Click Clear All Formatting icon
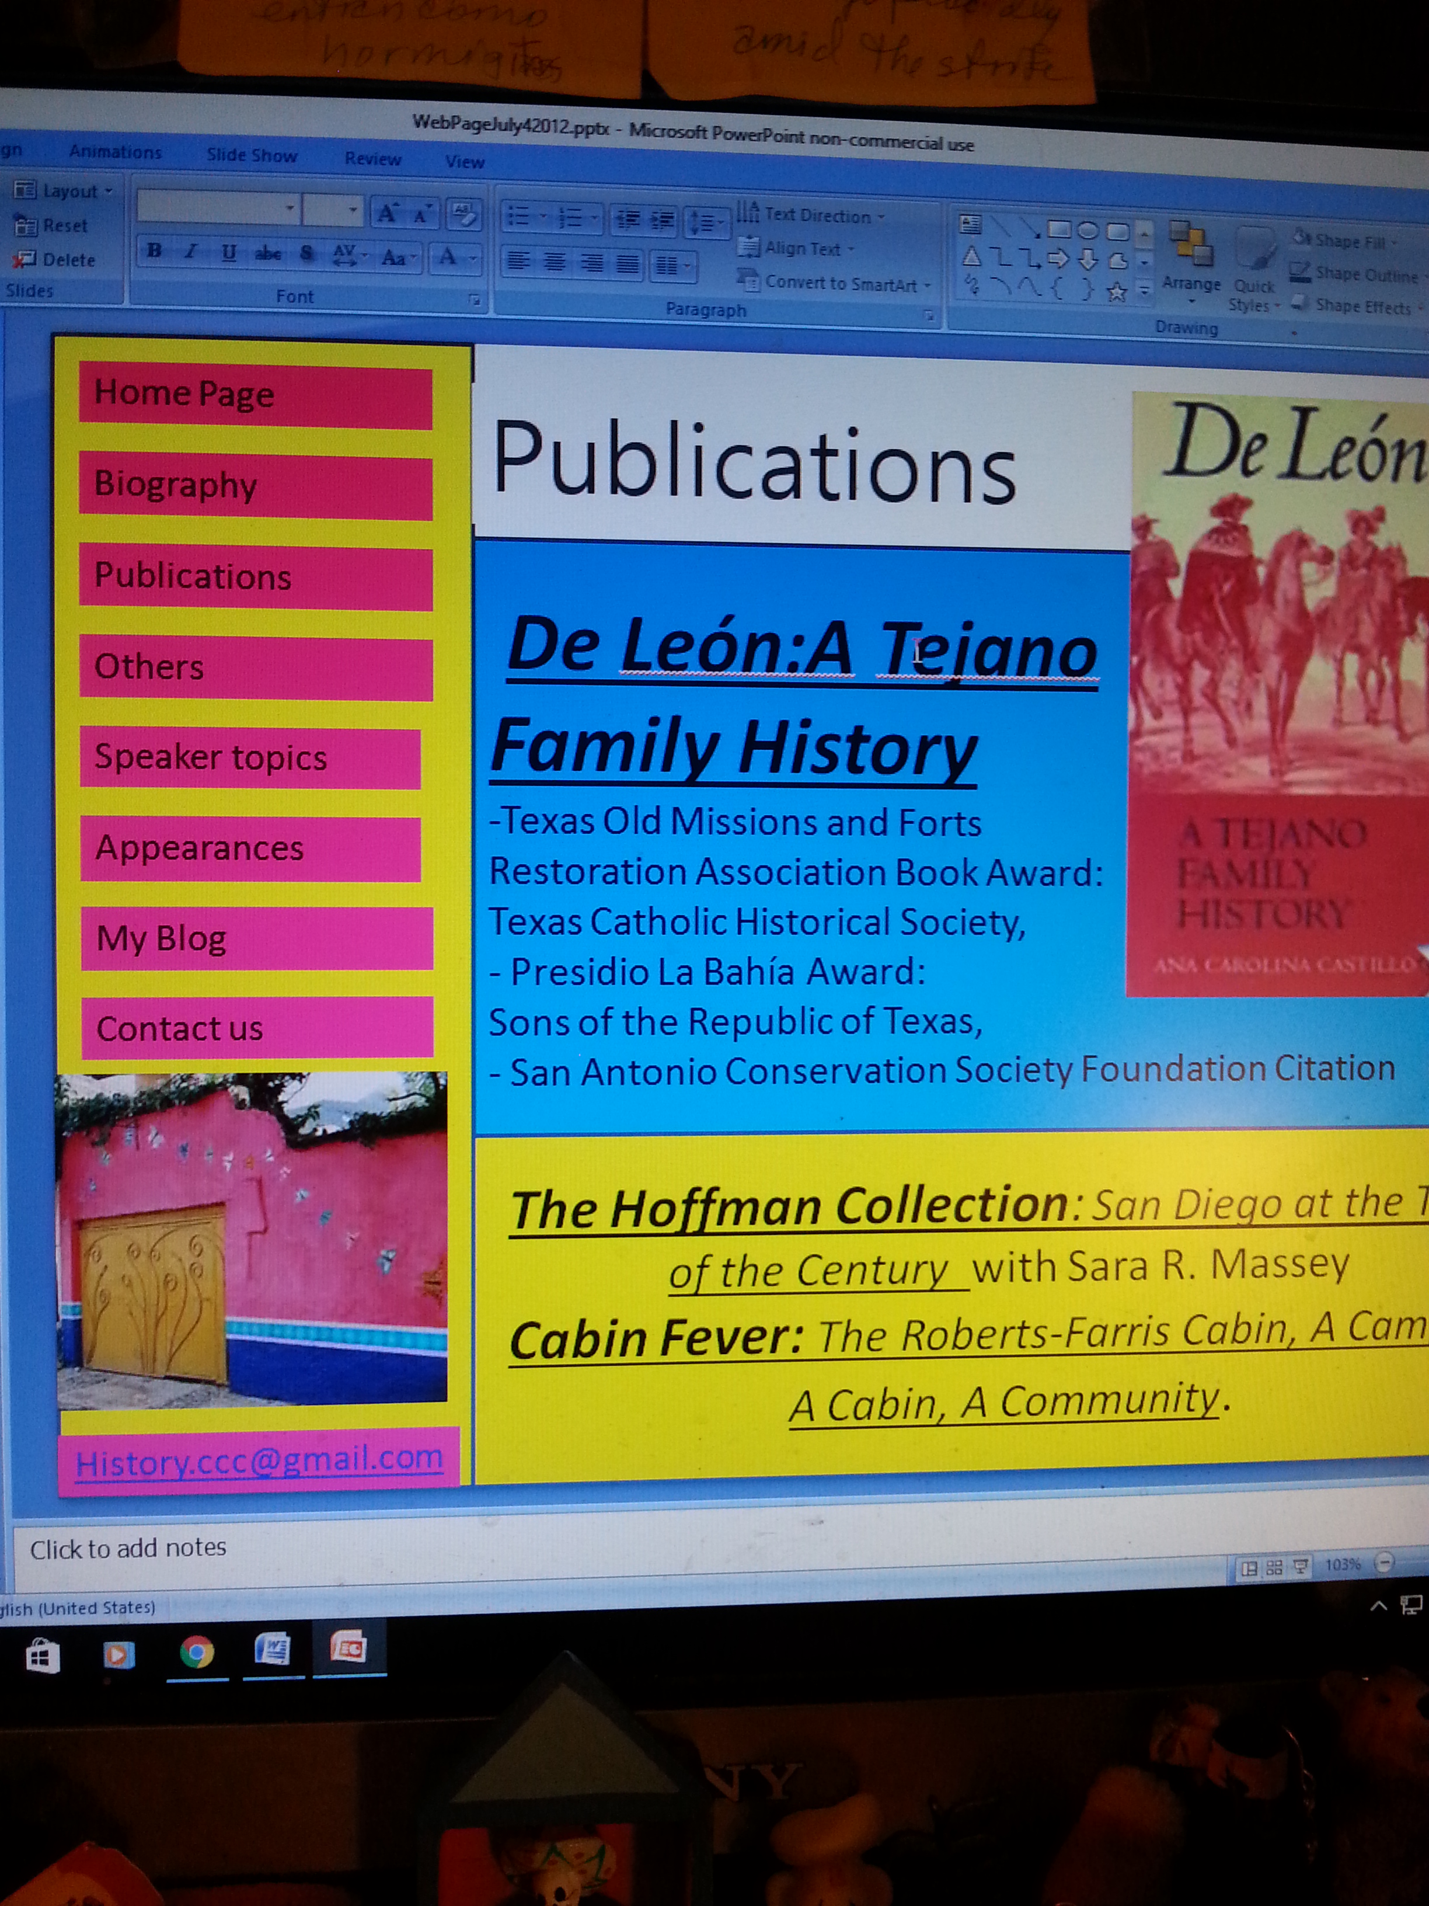The width and height of the screenshot is (1429, 1906). [x=465, y=214]
